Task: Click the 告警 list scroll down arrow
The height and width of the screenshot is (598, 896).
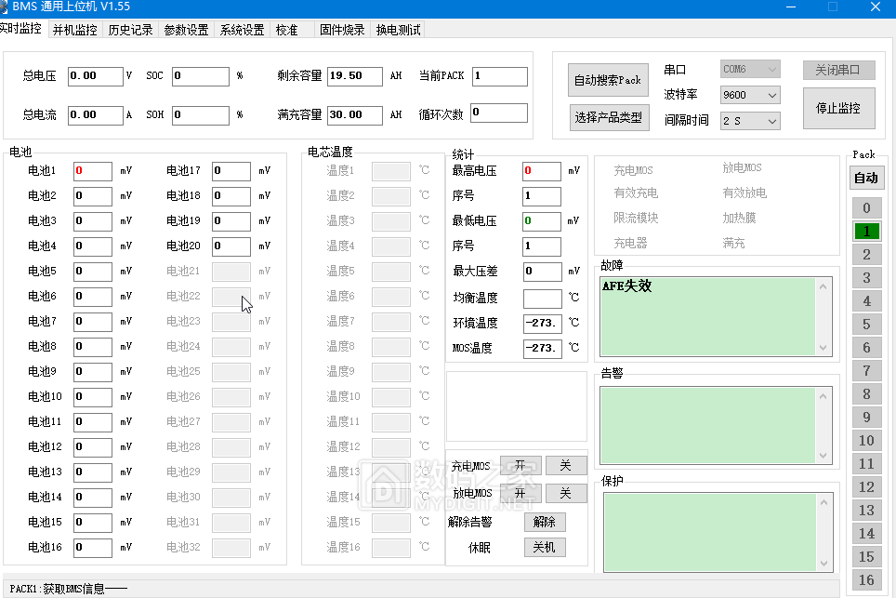Action: coord(823,456)
